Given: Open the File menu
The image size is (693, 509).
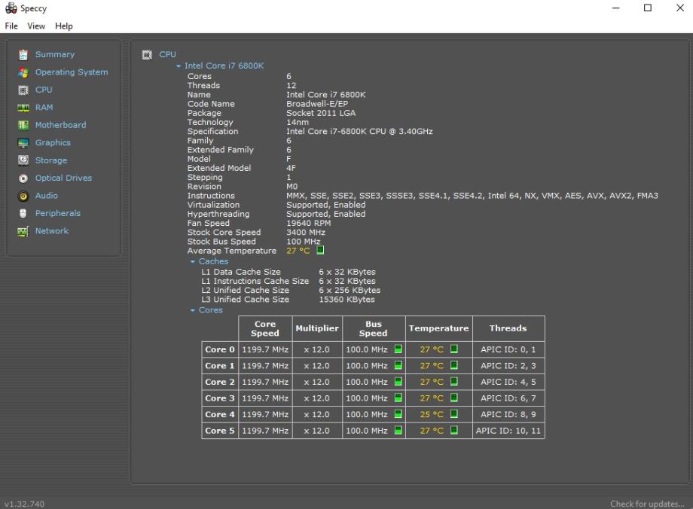Looking at the screenshot, I should [x=11, y=26].
